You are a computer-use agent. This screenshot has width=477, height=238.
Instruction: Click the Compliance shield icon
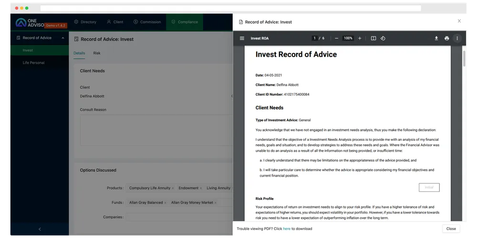pos(174,22)
